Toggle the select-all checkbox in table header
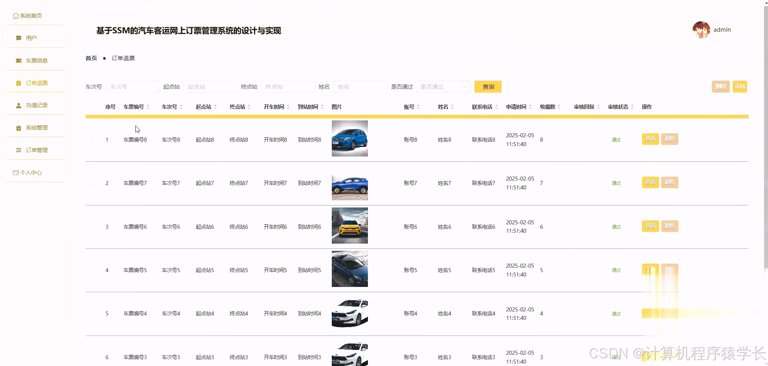The height and width of the screenshot is (366, 768). 90,106
